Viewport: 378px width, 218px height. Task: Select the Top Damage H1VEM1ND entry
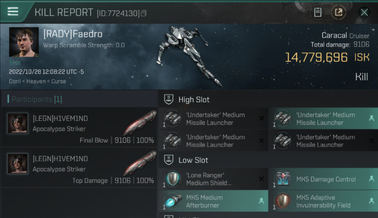tap(79, 168)
